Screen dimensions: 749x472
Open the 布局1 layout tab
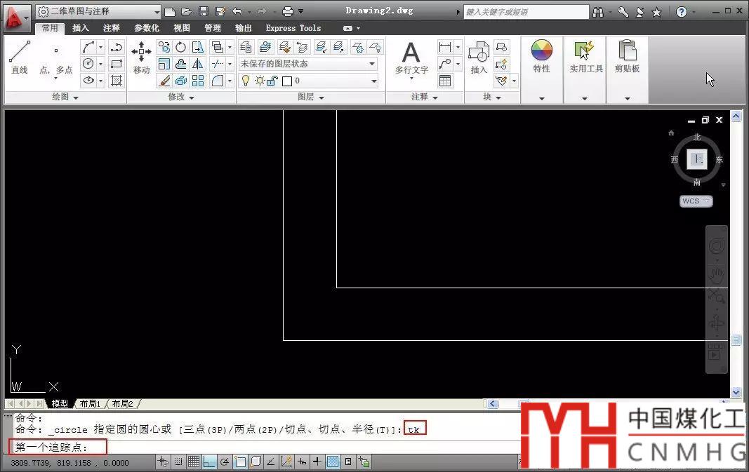(89, 404)
